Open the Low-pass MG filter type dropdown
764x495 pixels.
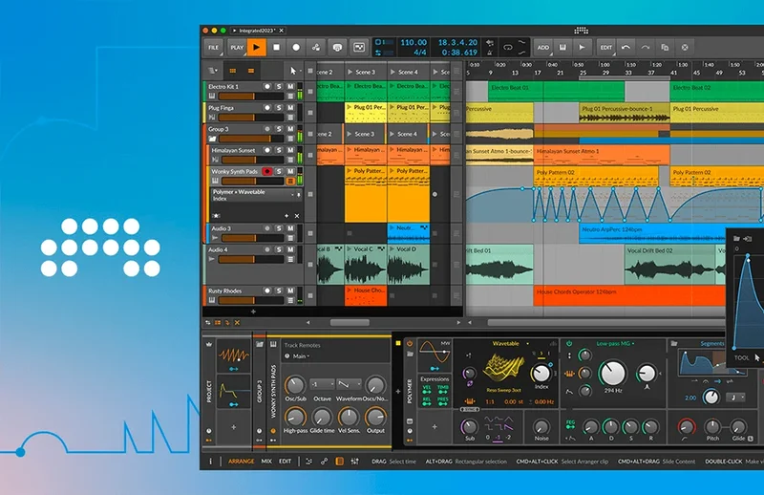pyautogui.click(x=615, y=343)
